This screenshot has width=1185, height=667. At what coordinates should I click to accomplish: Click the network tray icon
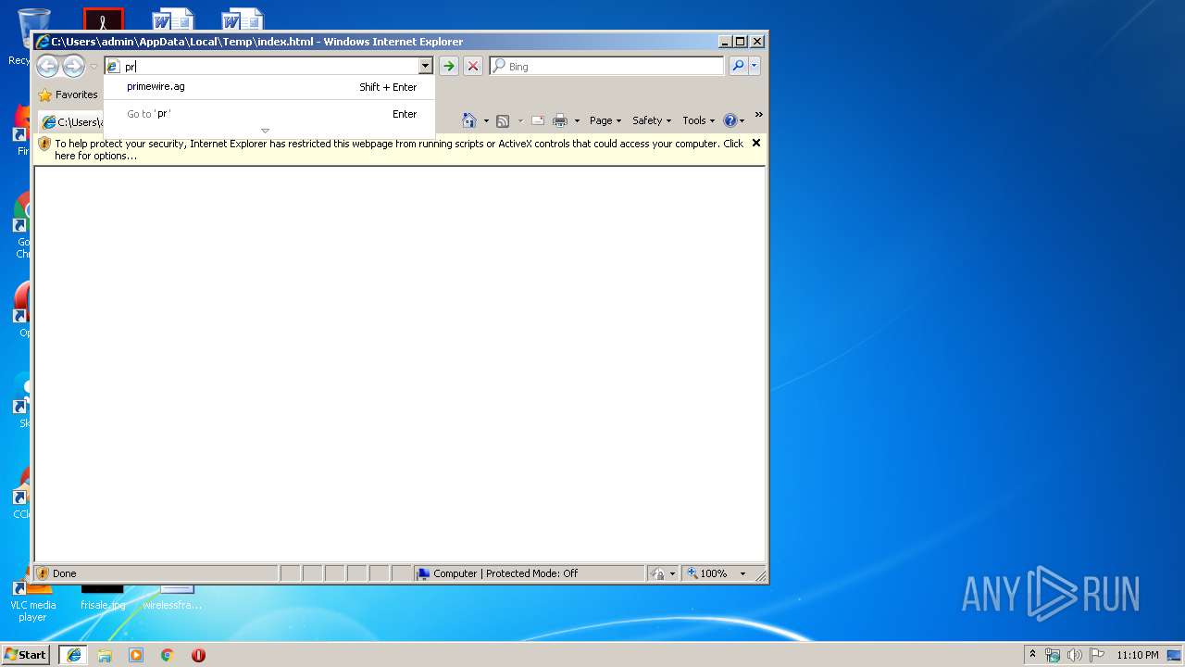pos(1053,655)
